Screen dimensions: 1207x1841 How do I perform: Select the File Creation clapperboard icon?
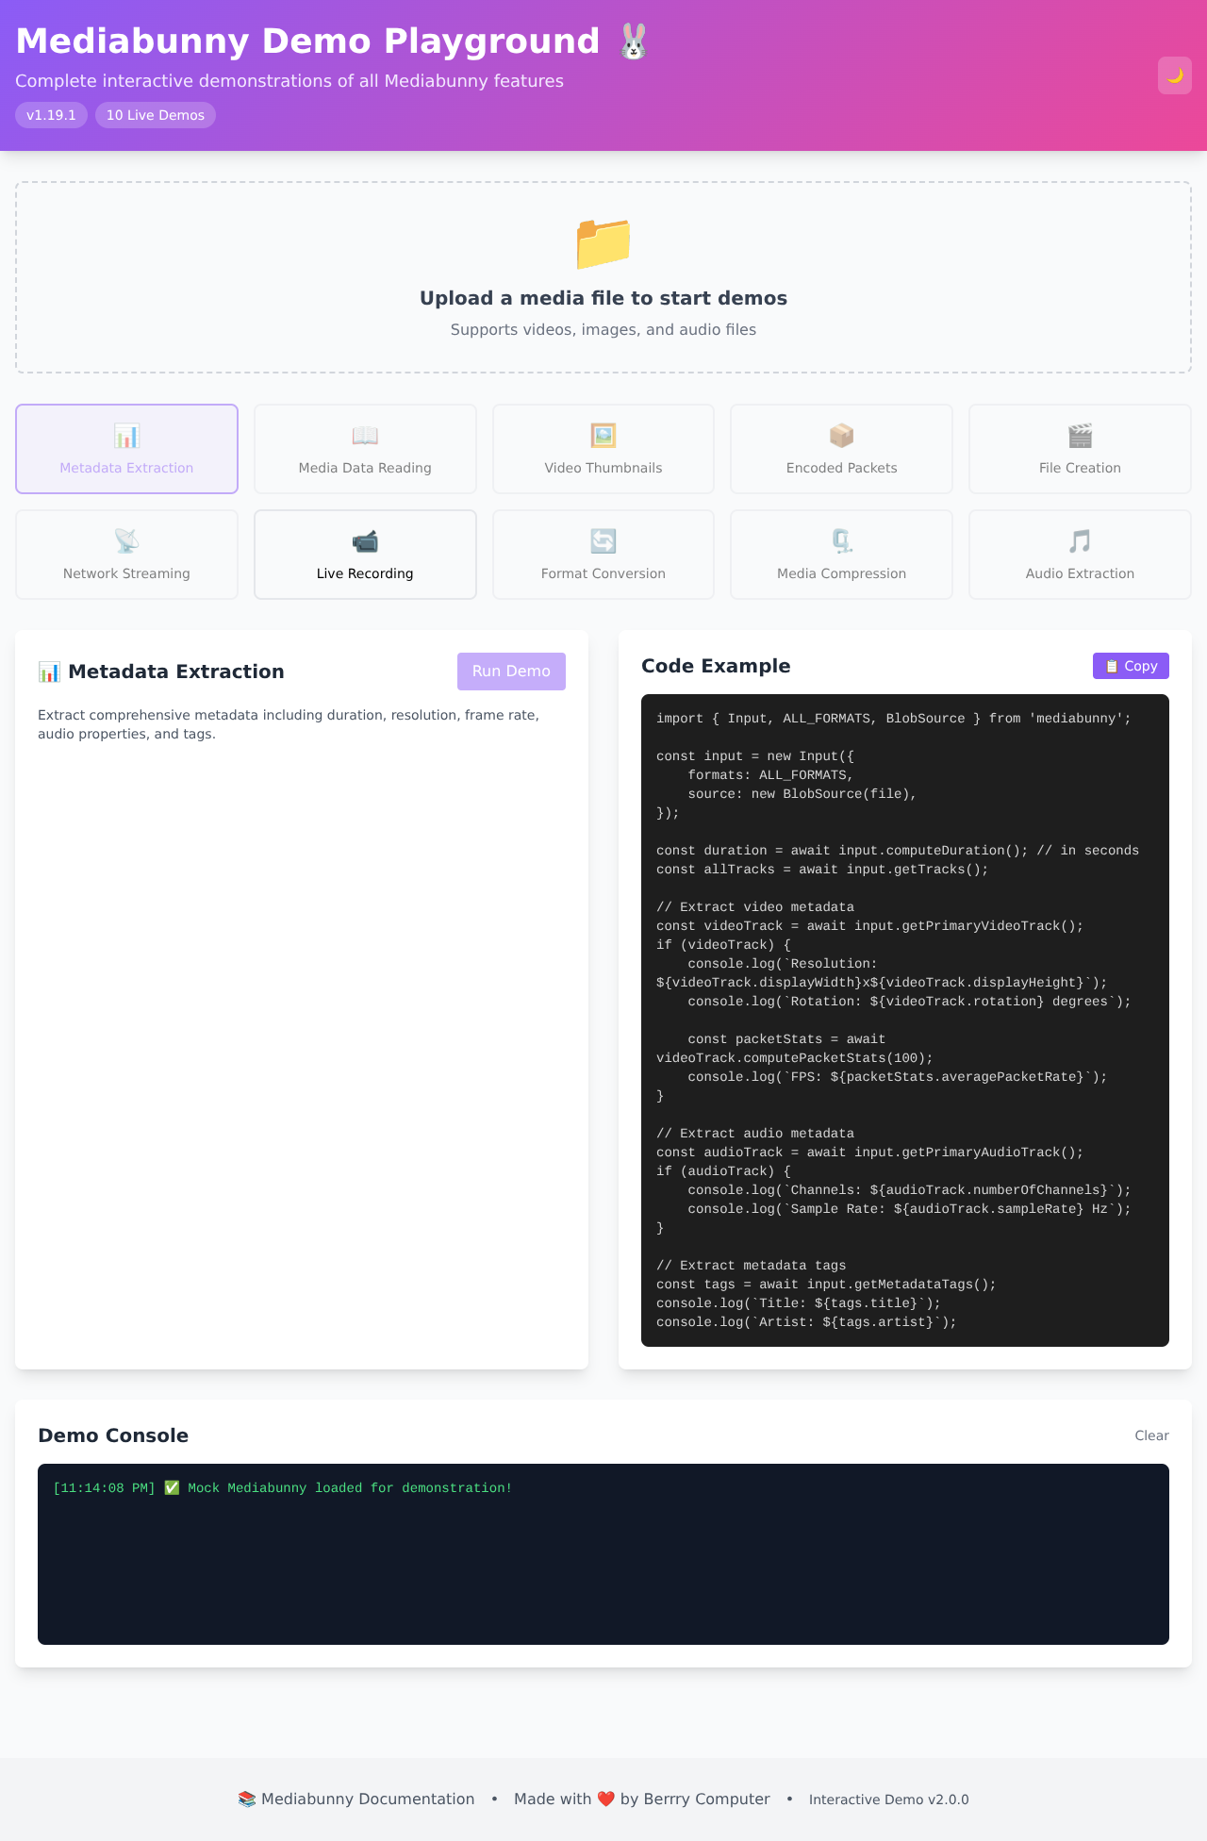(x=1080, y=436)
